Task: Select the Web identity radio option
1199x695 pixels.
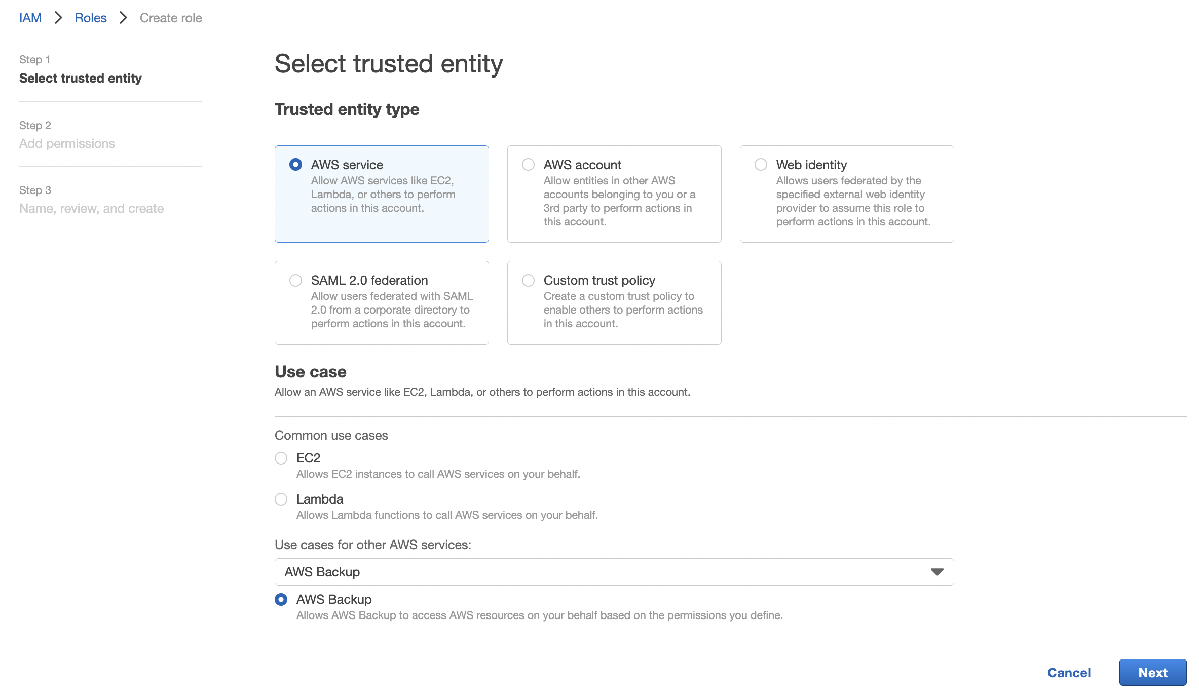Action: (x=761, y=165)
